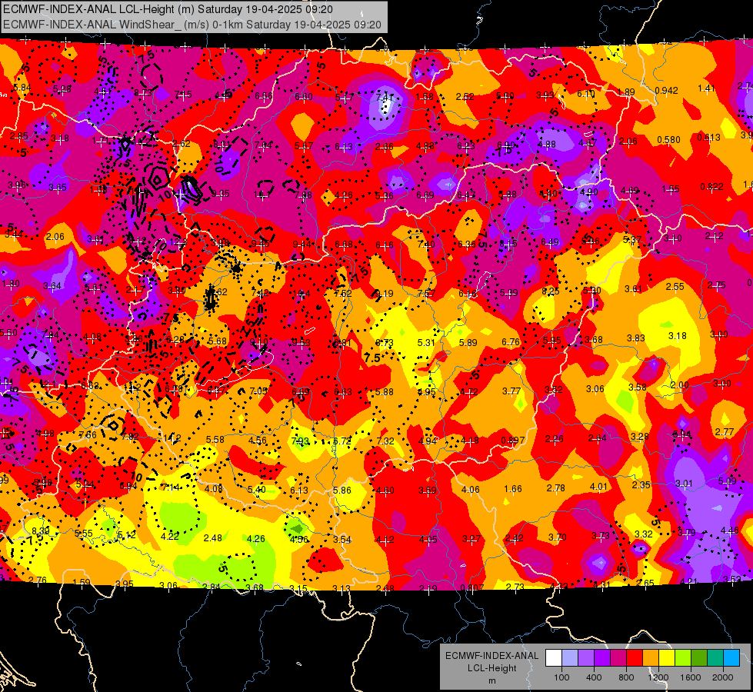Click the wind shear value 0.822
Viewport: 753px width, 692px height.
[x=711, y=187]
